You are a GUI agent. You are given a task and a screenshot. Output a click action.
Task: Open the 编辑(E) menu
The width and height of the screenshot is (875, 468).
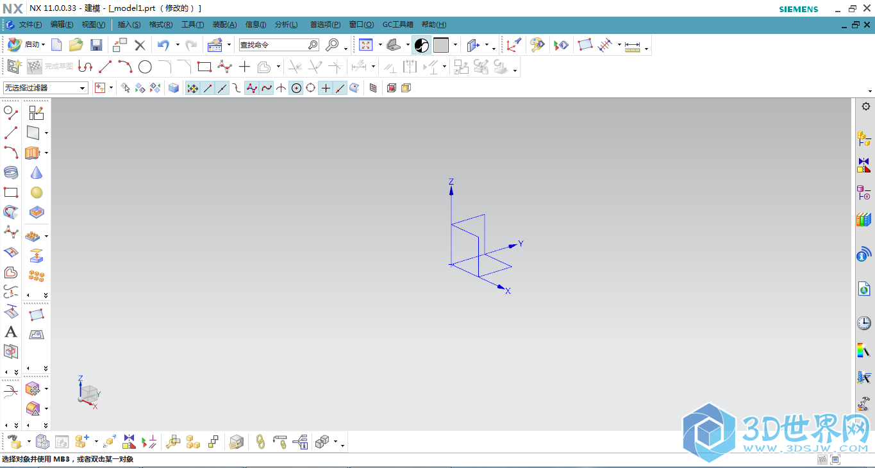(x=62, y=24)
